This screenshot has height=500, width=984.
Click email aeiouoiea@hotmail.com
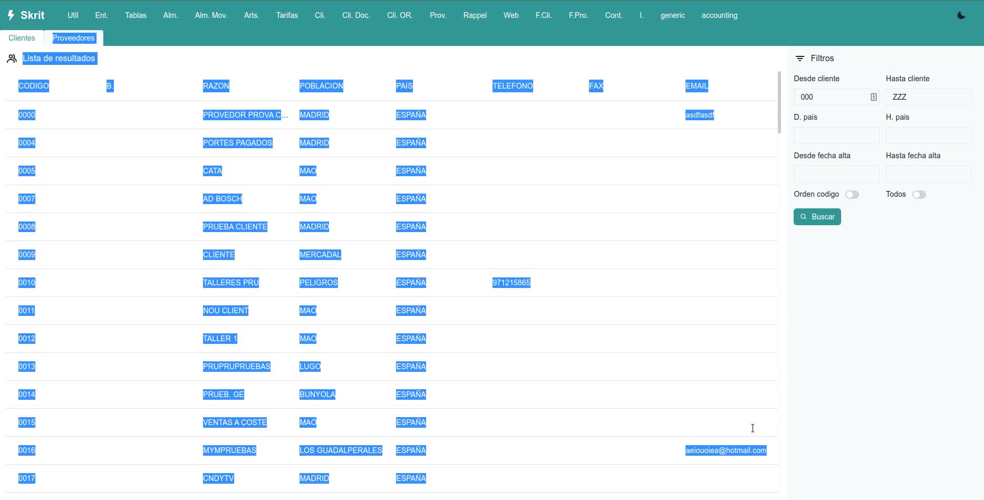[726, 450]
